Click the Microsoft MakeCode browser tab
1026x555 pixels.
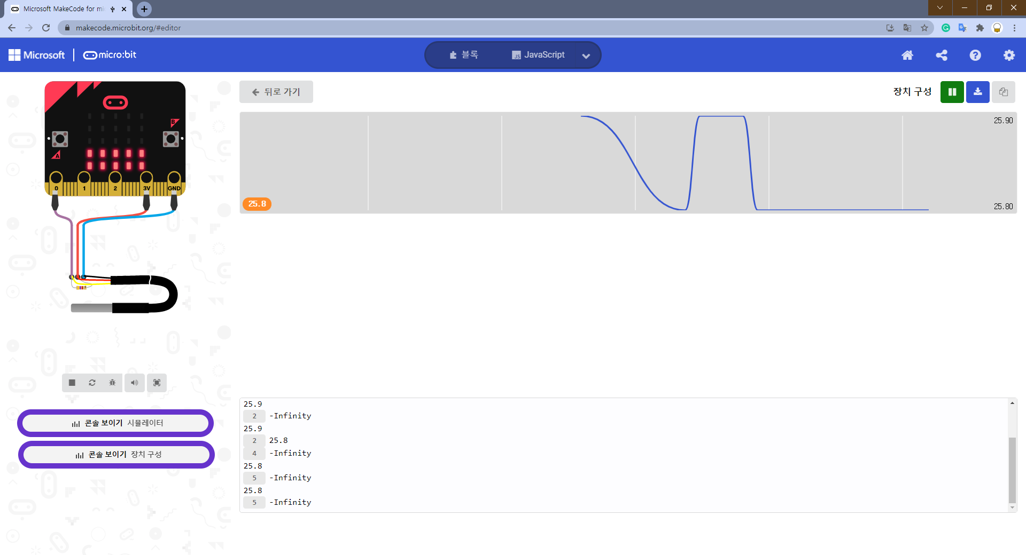click(59, 9)
